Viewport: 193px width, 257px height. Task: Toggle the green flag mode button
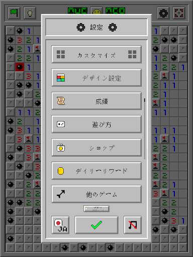(x=14, y=13)
